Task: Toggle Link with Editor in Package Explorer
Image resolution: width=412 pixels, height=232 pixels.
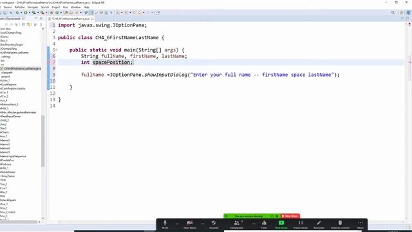Action: (x=28, y=24)
